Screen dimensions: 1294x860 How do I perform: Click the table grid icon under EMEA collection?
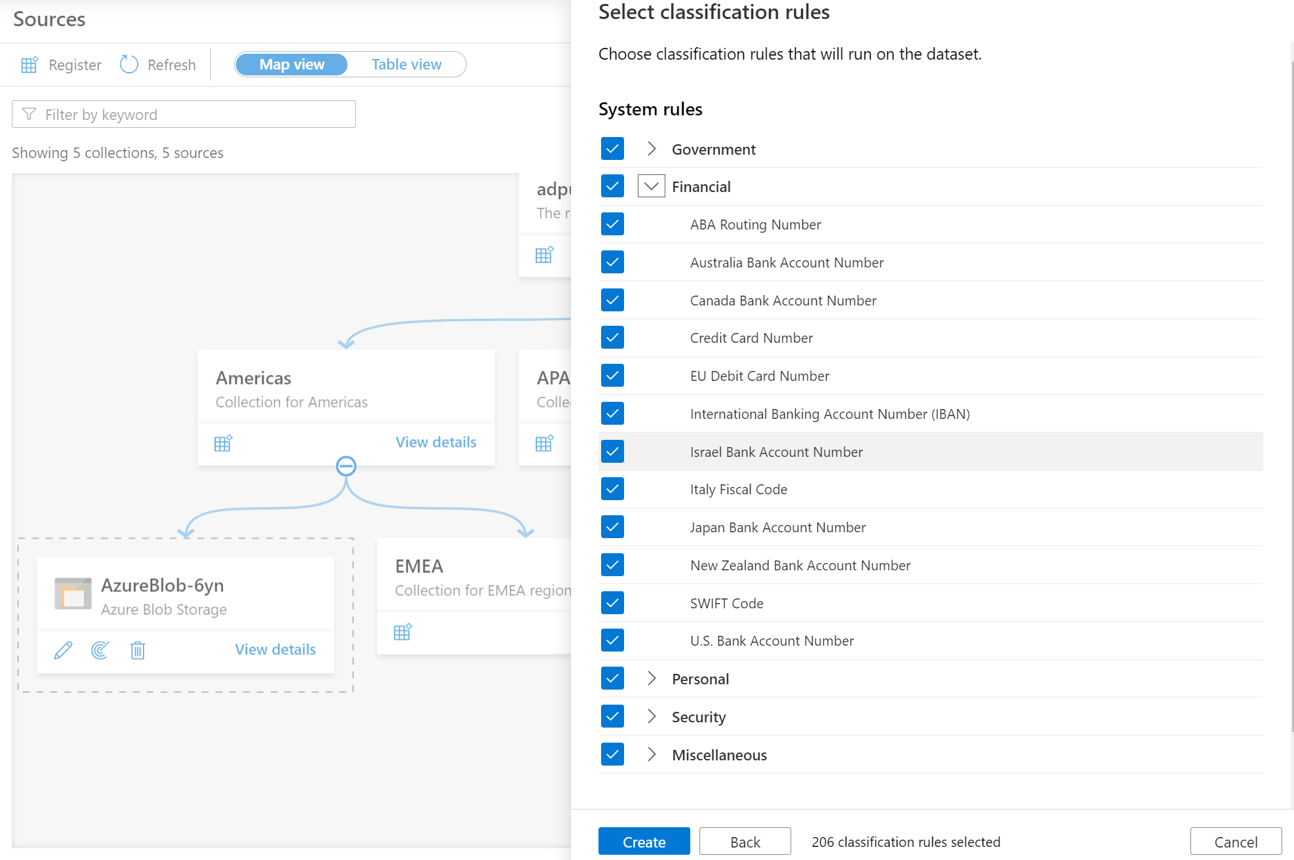tap(403, 633)
